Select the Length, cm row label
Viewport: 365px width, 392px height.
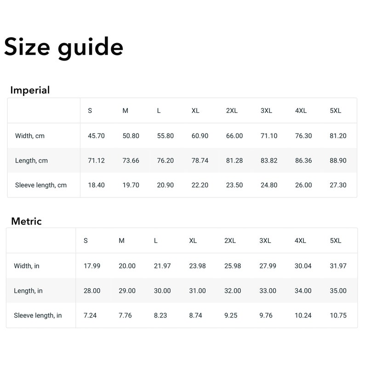click(x=31, y=161)
